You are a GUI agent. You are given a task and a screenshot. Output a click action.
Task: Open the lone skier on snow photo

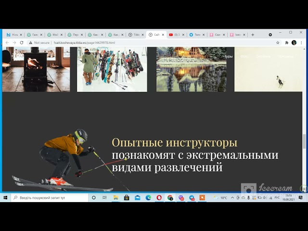[269, 69]
